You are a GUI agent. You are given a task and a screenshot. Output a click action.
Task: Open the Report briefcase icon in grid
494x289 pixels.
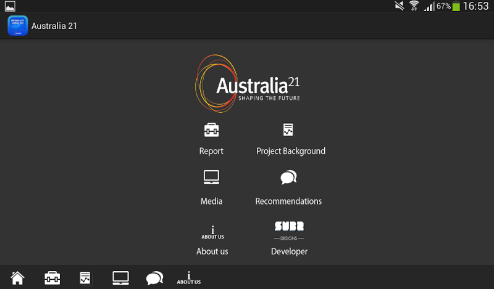(211, 130)
